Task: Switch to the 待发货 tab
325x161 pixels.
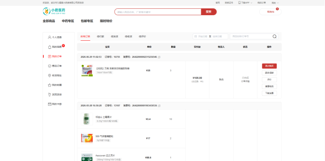Action: tap(114, 37)
